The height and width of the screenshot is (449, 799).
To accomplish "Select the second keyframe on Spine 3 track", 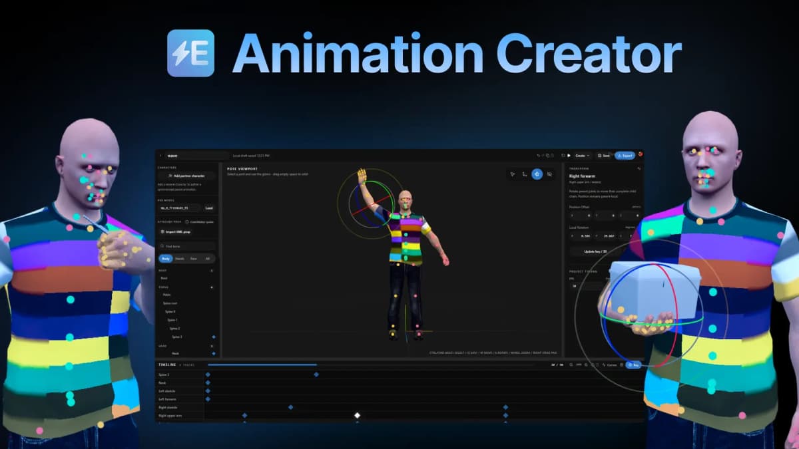I will coord(316,374).
